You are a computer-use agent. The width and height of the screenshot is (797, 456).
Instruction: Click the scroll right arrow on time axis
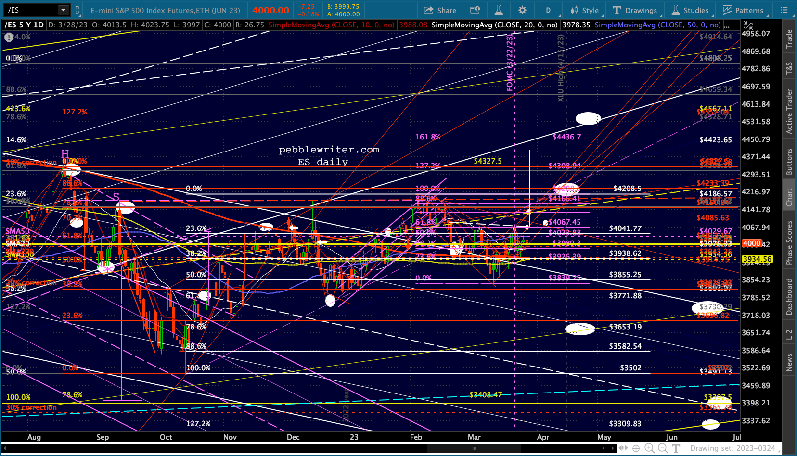click(x=613, y=448)
